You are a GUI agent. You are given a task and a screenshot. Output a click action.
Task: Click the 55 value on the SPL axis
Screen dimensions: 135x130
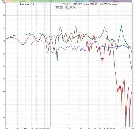pos(4,92)
